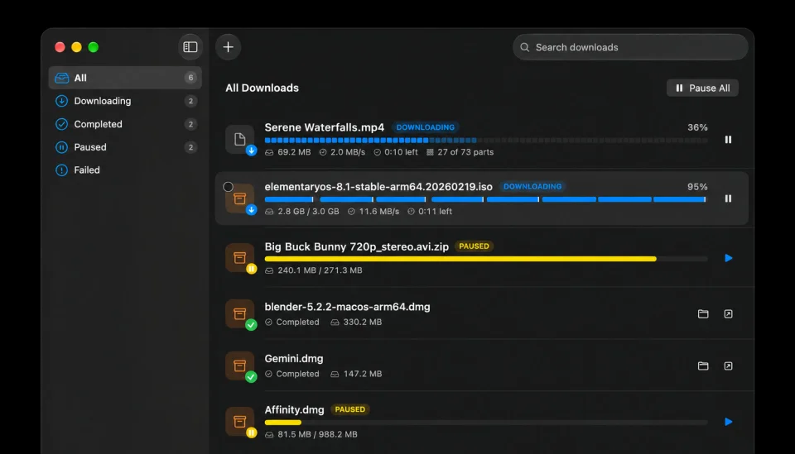Focus the Search downloads field
The width and height of the screenshot is (795, 454).
click(630, 47)
